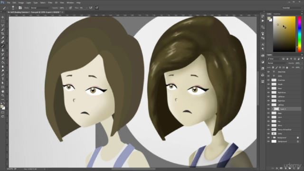Select the Pen tool
This screenshot has width=304, height=171.
3,75
